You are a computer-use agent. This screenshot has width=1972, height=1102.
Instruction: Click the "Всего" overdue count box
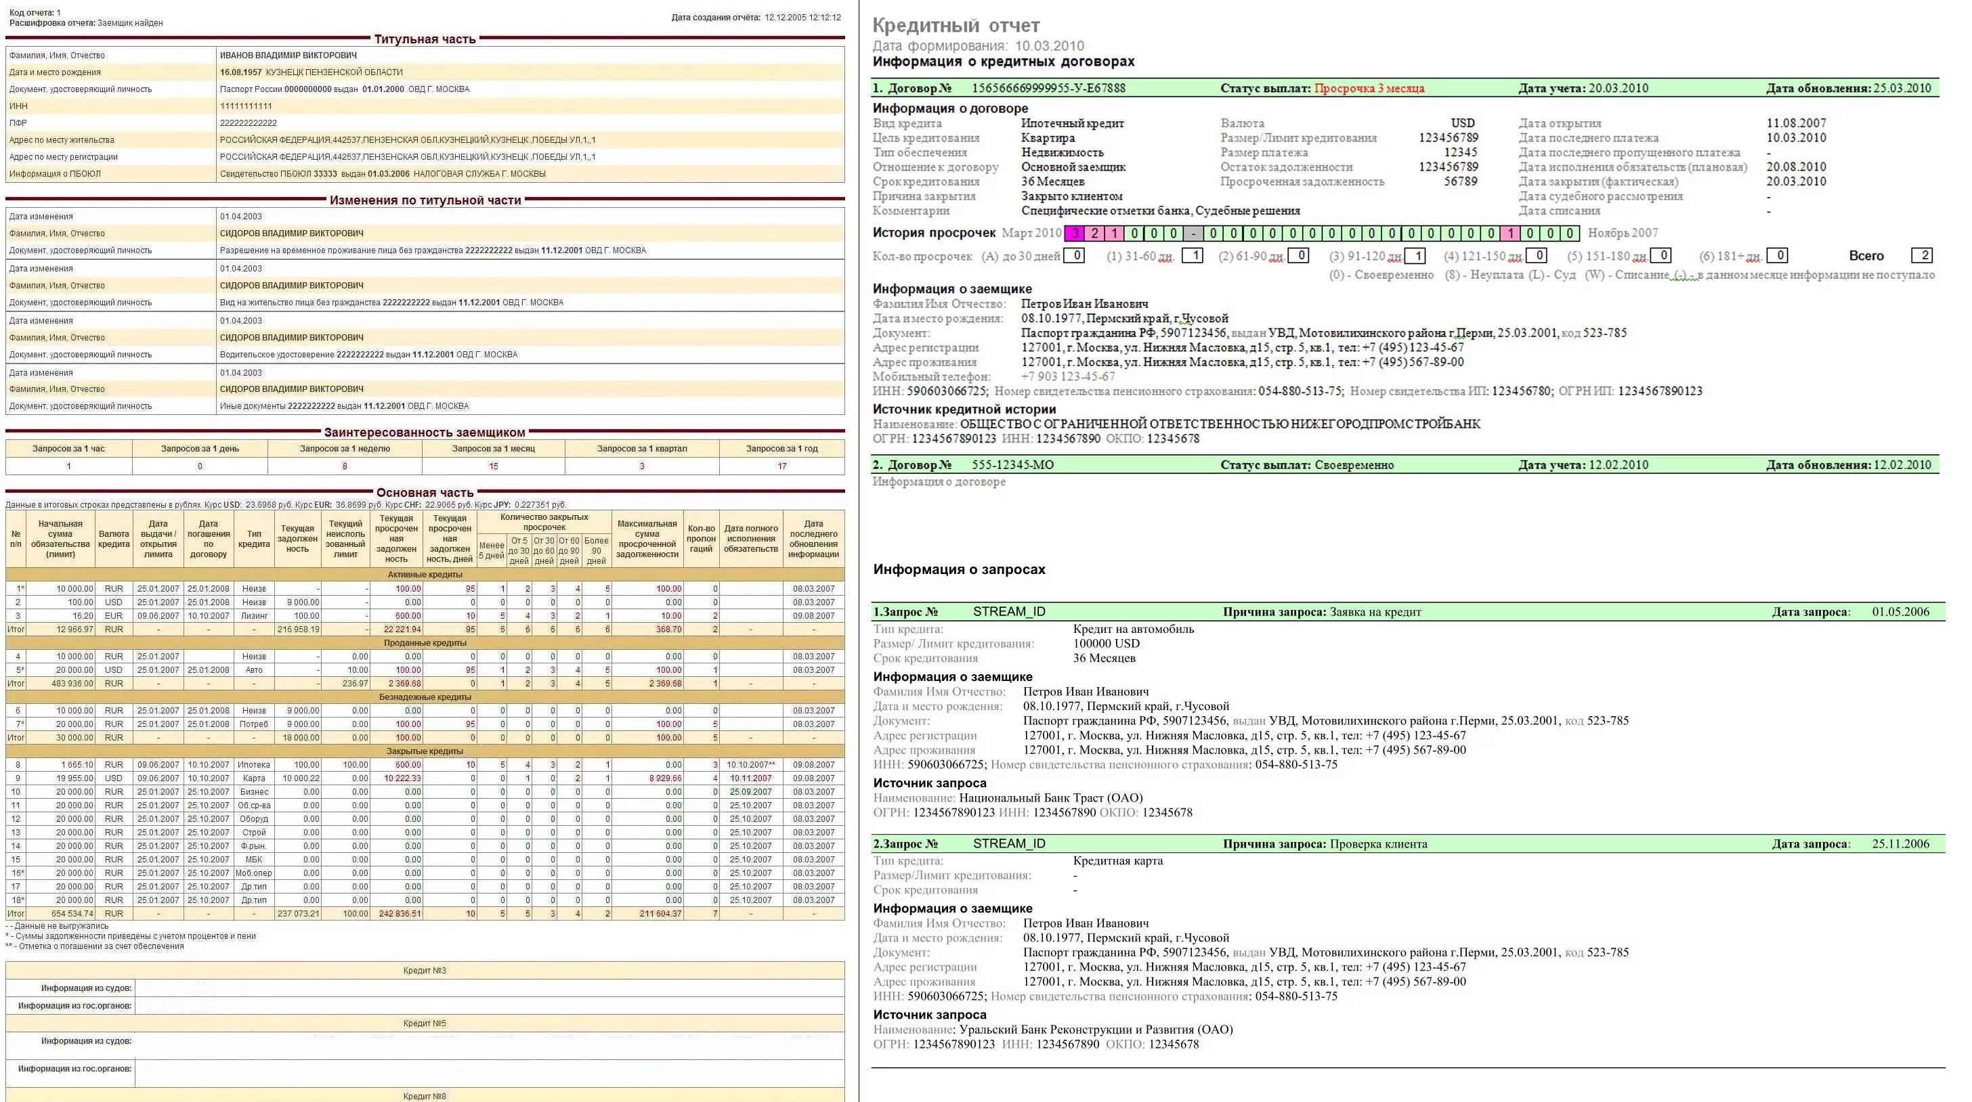point(1923,256)
